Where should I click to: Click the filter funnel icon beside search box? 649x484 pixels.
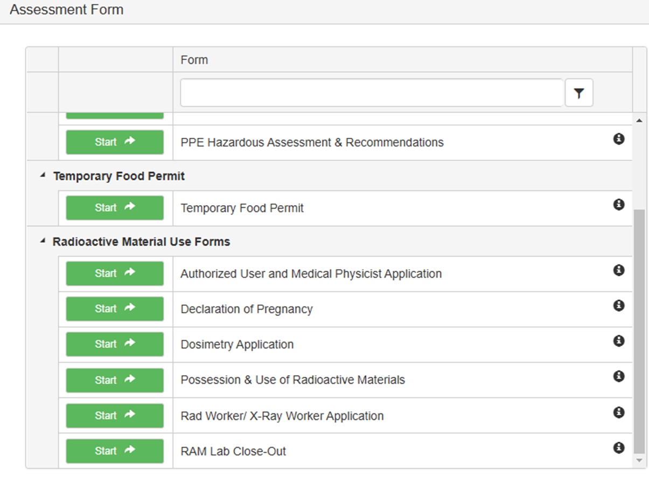pos(578,93)
